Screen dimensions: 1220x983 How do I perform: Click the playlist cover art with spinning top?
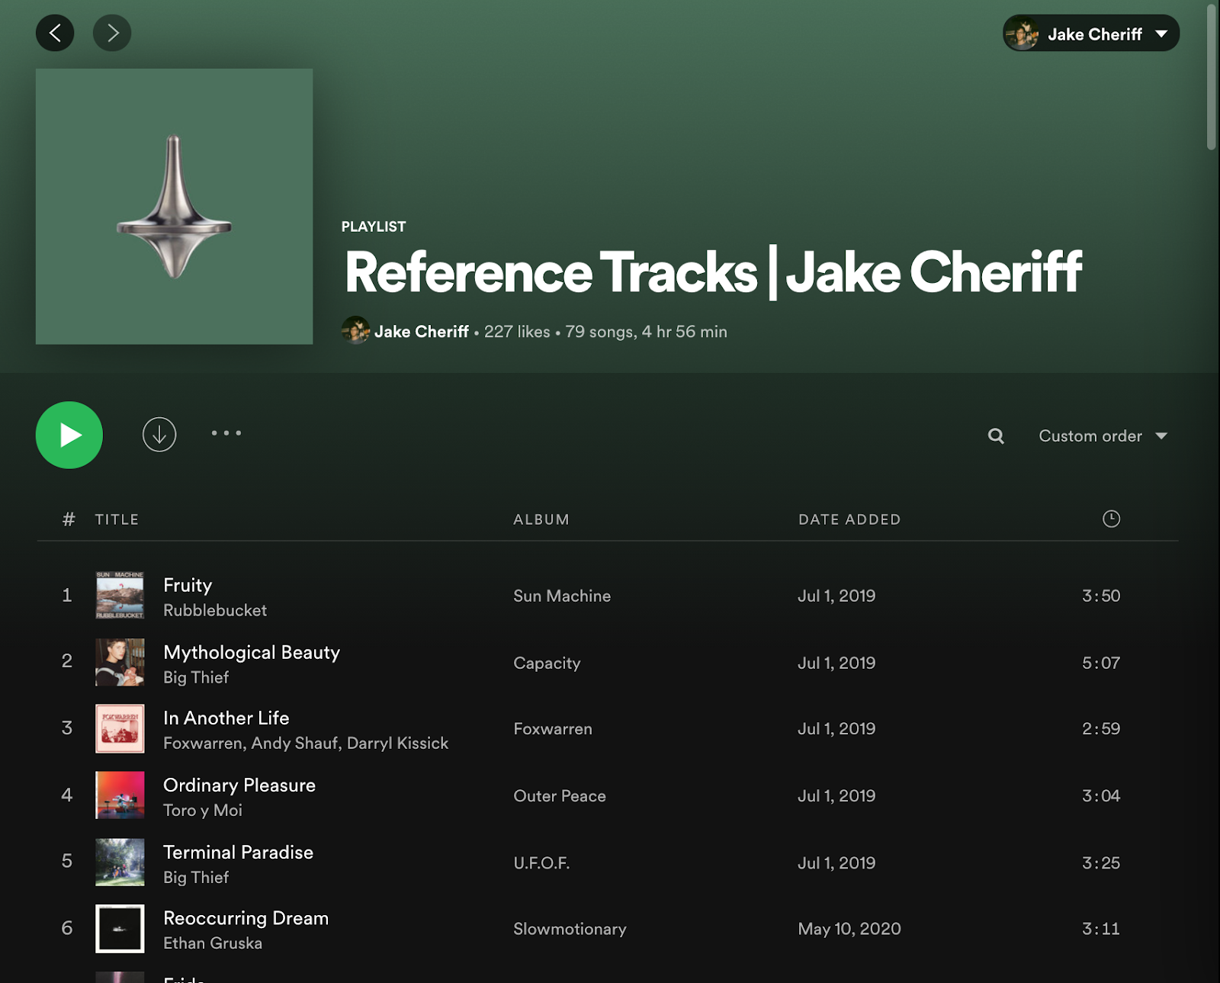point(174,207)
